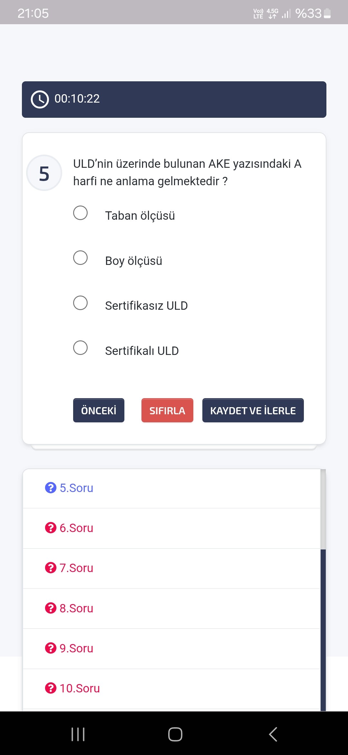The width and height of the screenshot is (348, 755).
Task: Tap the clock icon beside the timer
Action: click(40, 99)
